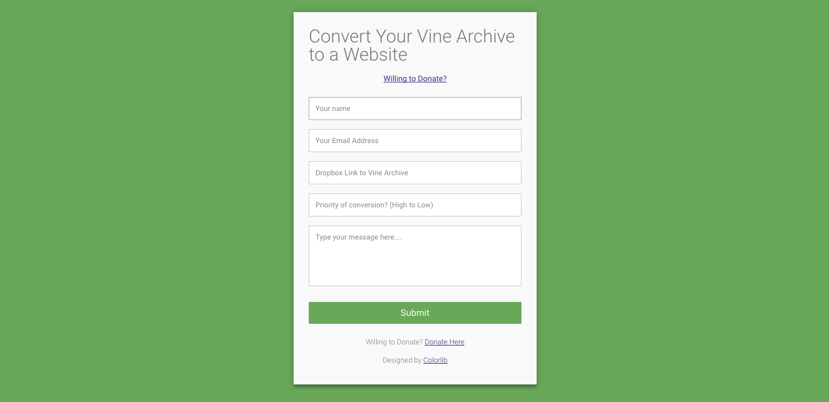Screen dimensions: 829x402
Task: Click the Priority of conversion field
Action: [414, 205]
